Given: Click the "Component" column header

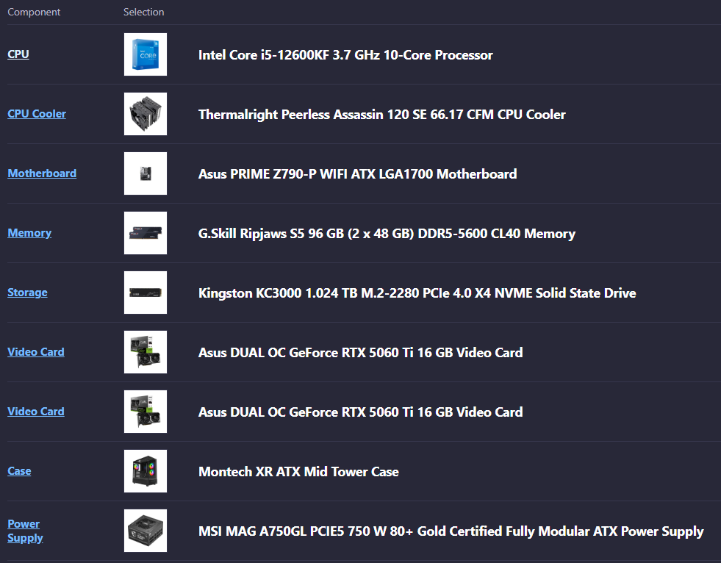Looking at the screenshot, I should pos(34,12).
